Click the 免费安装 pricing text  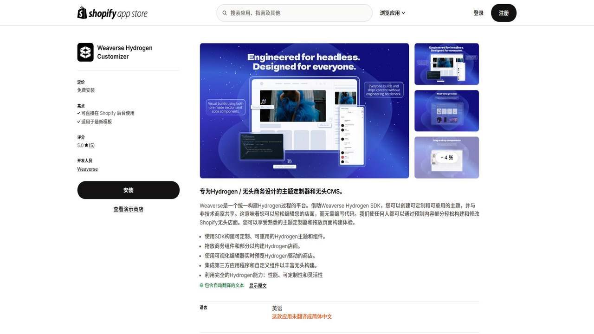[x=86, y=90]
